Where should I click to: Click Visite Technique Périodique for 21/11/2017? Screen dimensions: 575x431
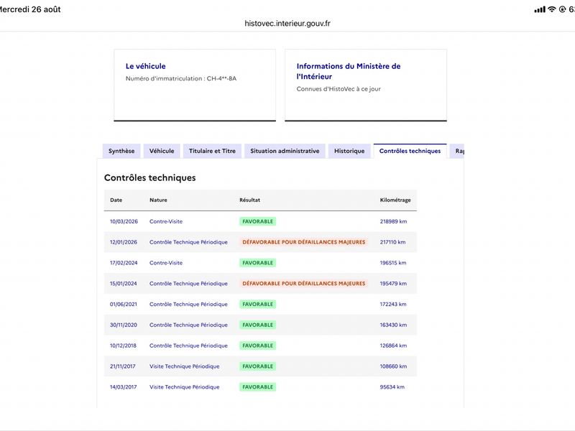point(185,366)
